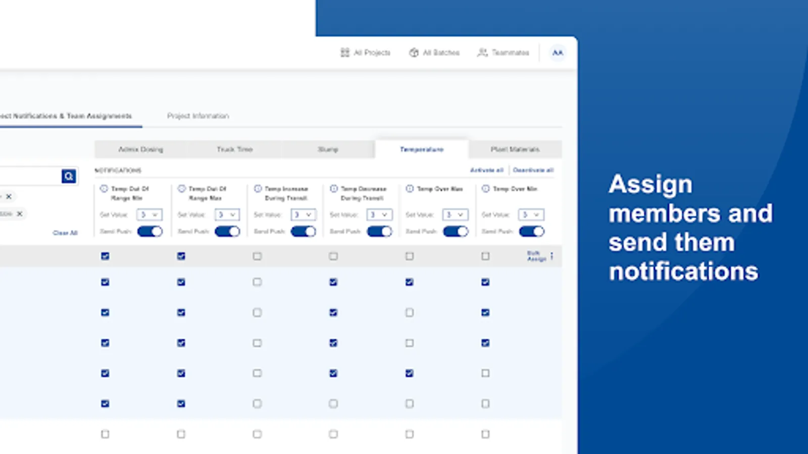This screenshot has height=454, width=808.
Task: Switch to the Slump tab
Action: click(x=328, y=149)
